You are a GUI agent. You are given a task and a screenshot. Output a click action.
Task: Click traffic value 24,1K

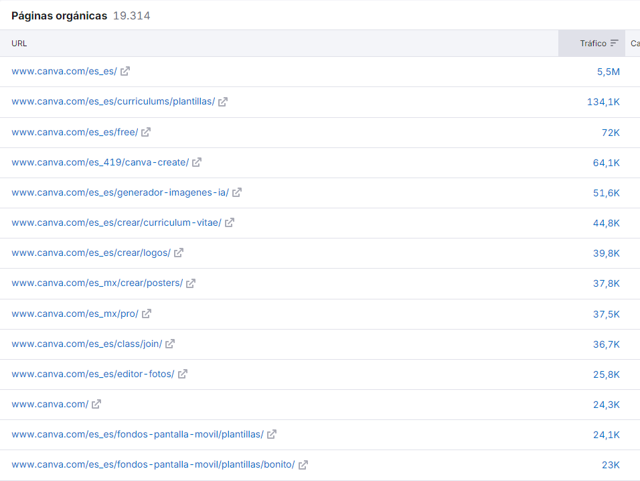pyautogui.click(x=606, y=435)
